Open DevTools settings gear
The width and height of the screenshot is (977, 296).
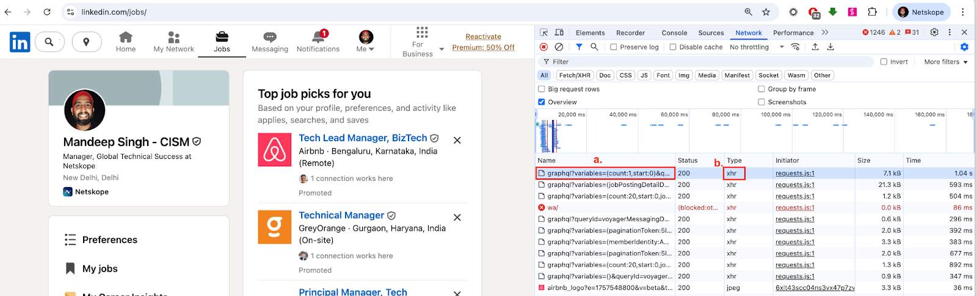click(x=934, y=32)
